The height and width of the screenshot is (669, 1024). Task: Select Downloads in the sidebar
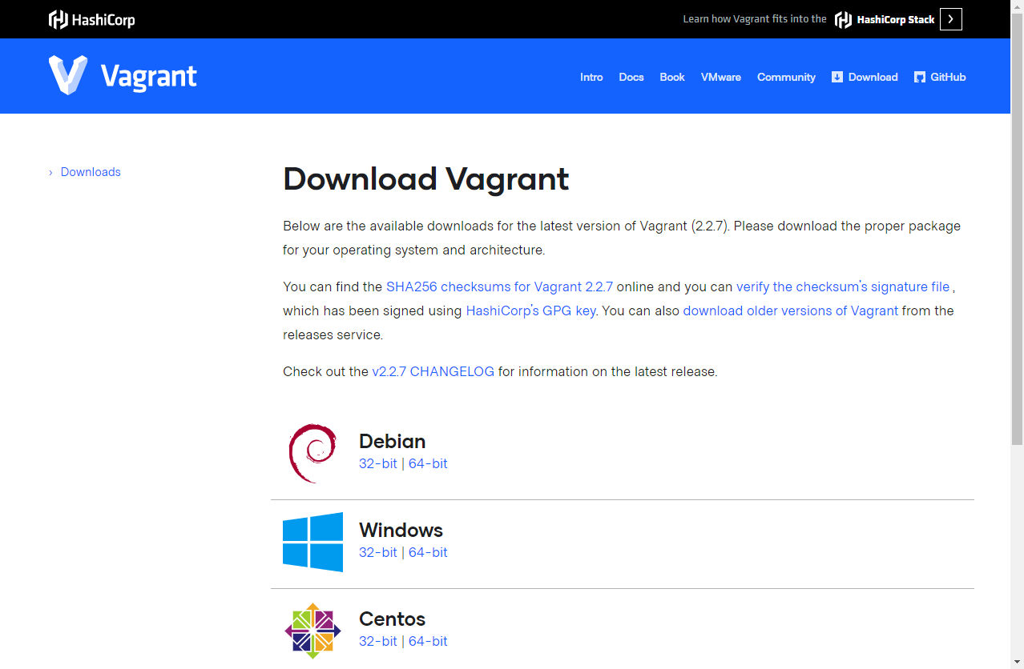point(91,172)
